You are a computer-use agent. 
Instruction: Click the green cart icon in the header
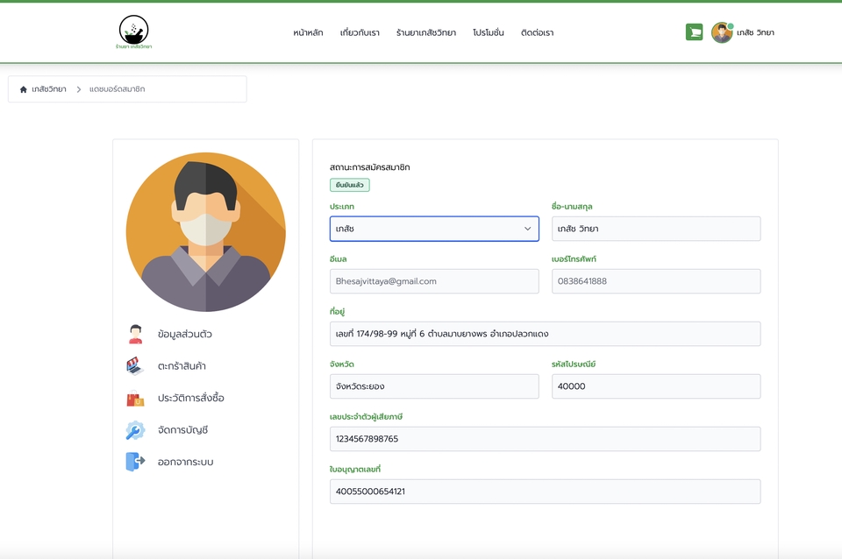695,32
